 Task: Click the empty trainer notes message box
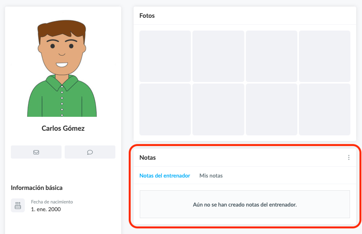tap(245, 204)
